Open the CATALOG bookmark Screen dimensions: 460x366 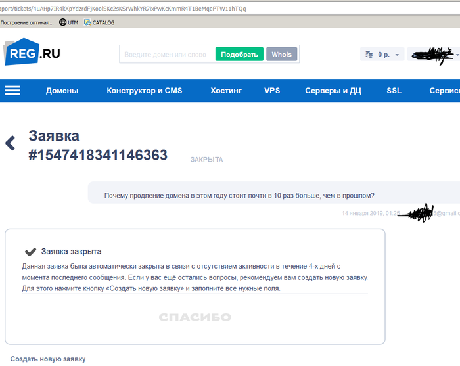[99, 22]
